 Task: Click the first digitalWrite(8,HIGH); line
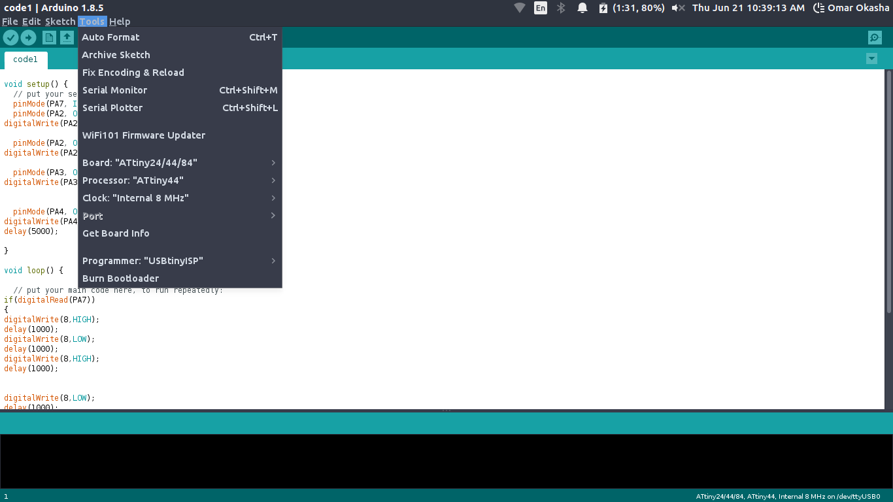[52, 320]
